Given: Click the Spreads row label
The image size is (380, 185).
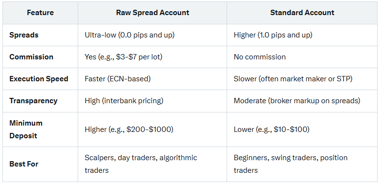Looking at the screenshot, I should tap(24, 35).
